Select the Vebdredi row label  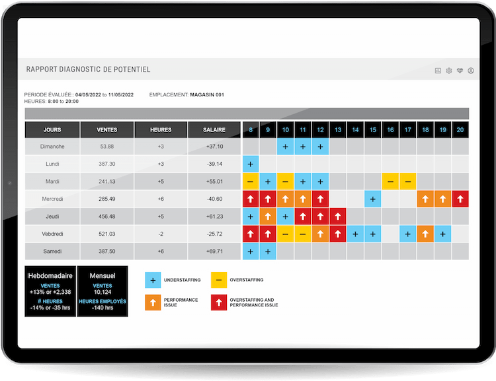pyautogui.click(x=52, y=234)
